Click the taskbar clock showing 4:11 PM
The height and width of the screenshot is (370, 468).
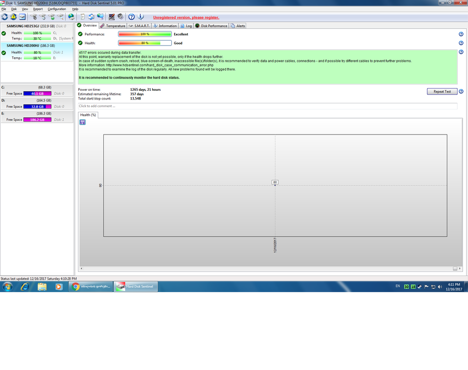click(454, 287)
